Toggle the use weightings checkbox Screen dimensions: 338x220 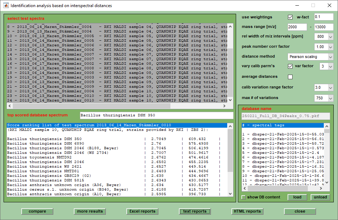coord(290,17)
